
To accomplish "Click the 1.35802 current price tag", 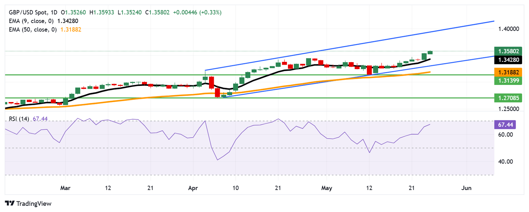I will (508, 51).
